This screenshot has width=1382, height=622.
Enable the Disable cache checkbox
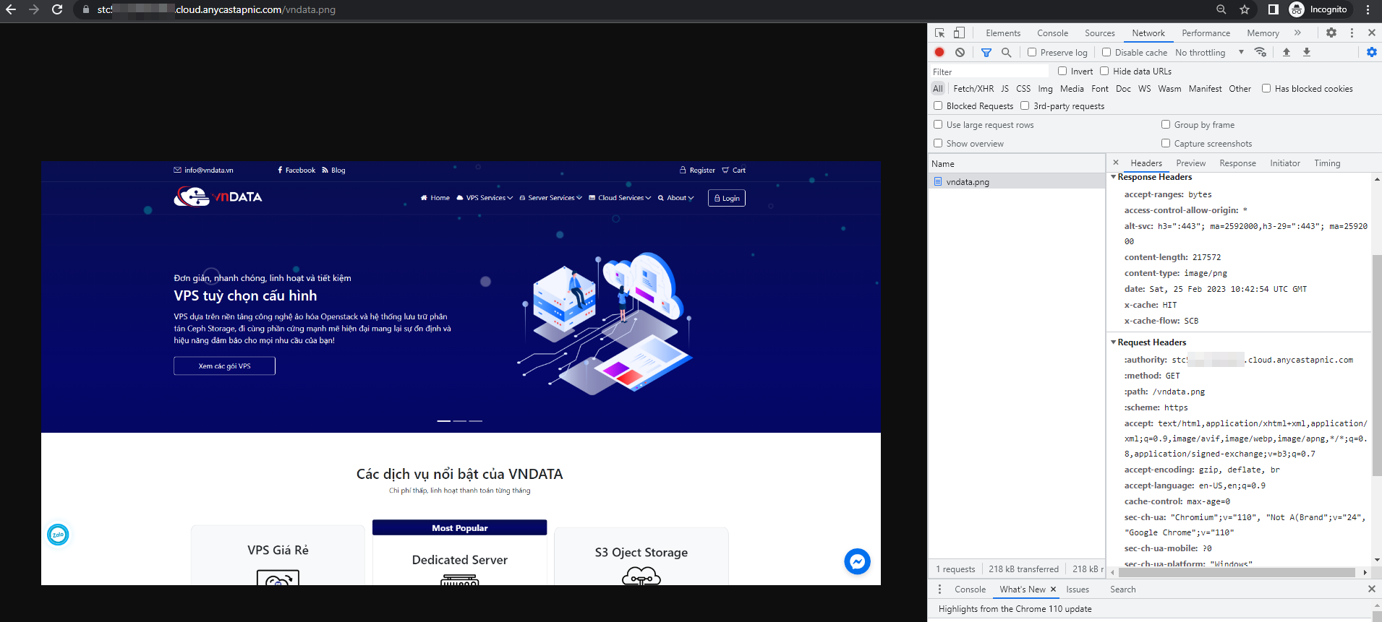[1106, 52]
